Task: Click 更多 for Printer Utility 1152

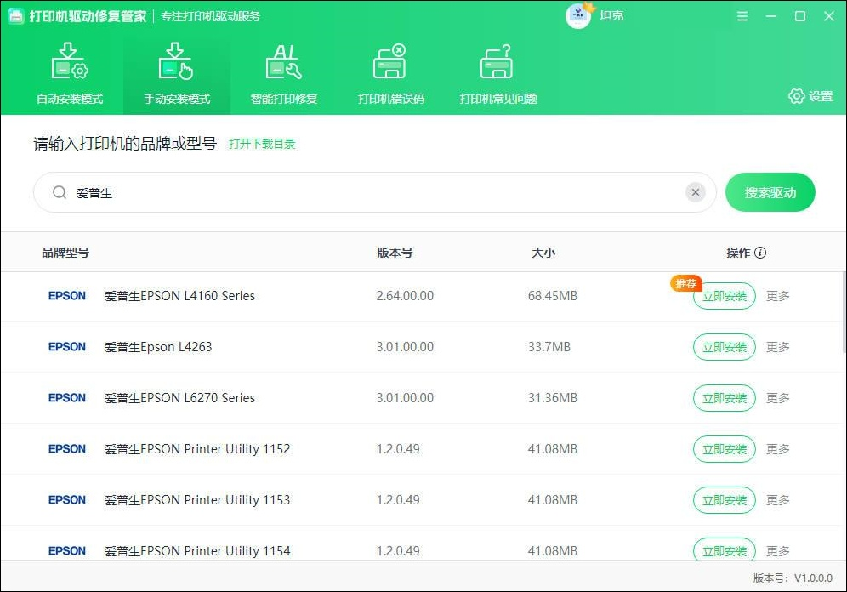Action: pyautogui.click(x=778, y=449)
